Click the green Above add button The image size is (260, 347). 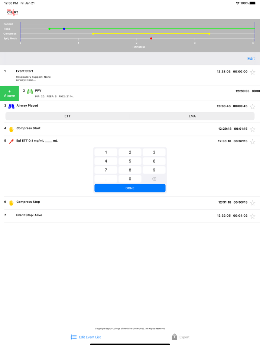coord(10,93)
